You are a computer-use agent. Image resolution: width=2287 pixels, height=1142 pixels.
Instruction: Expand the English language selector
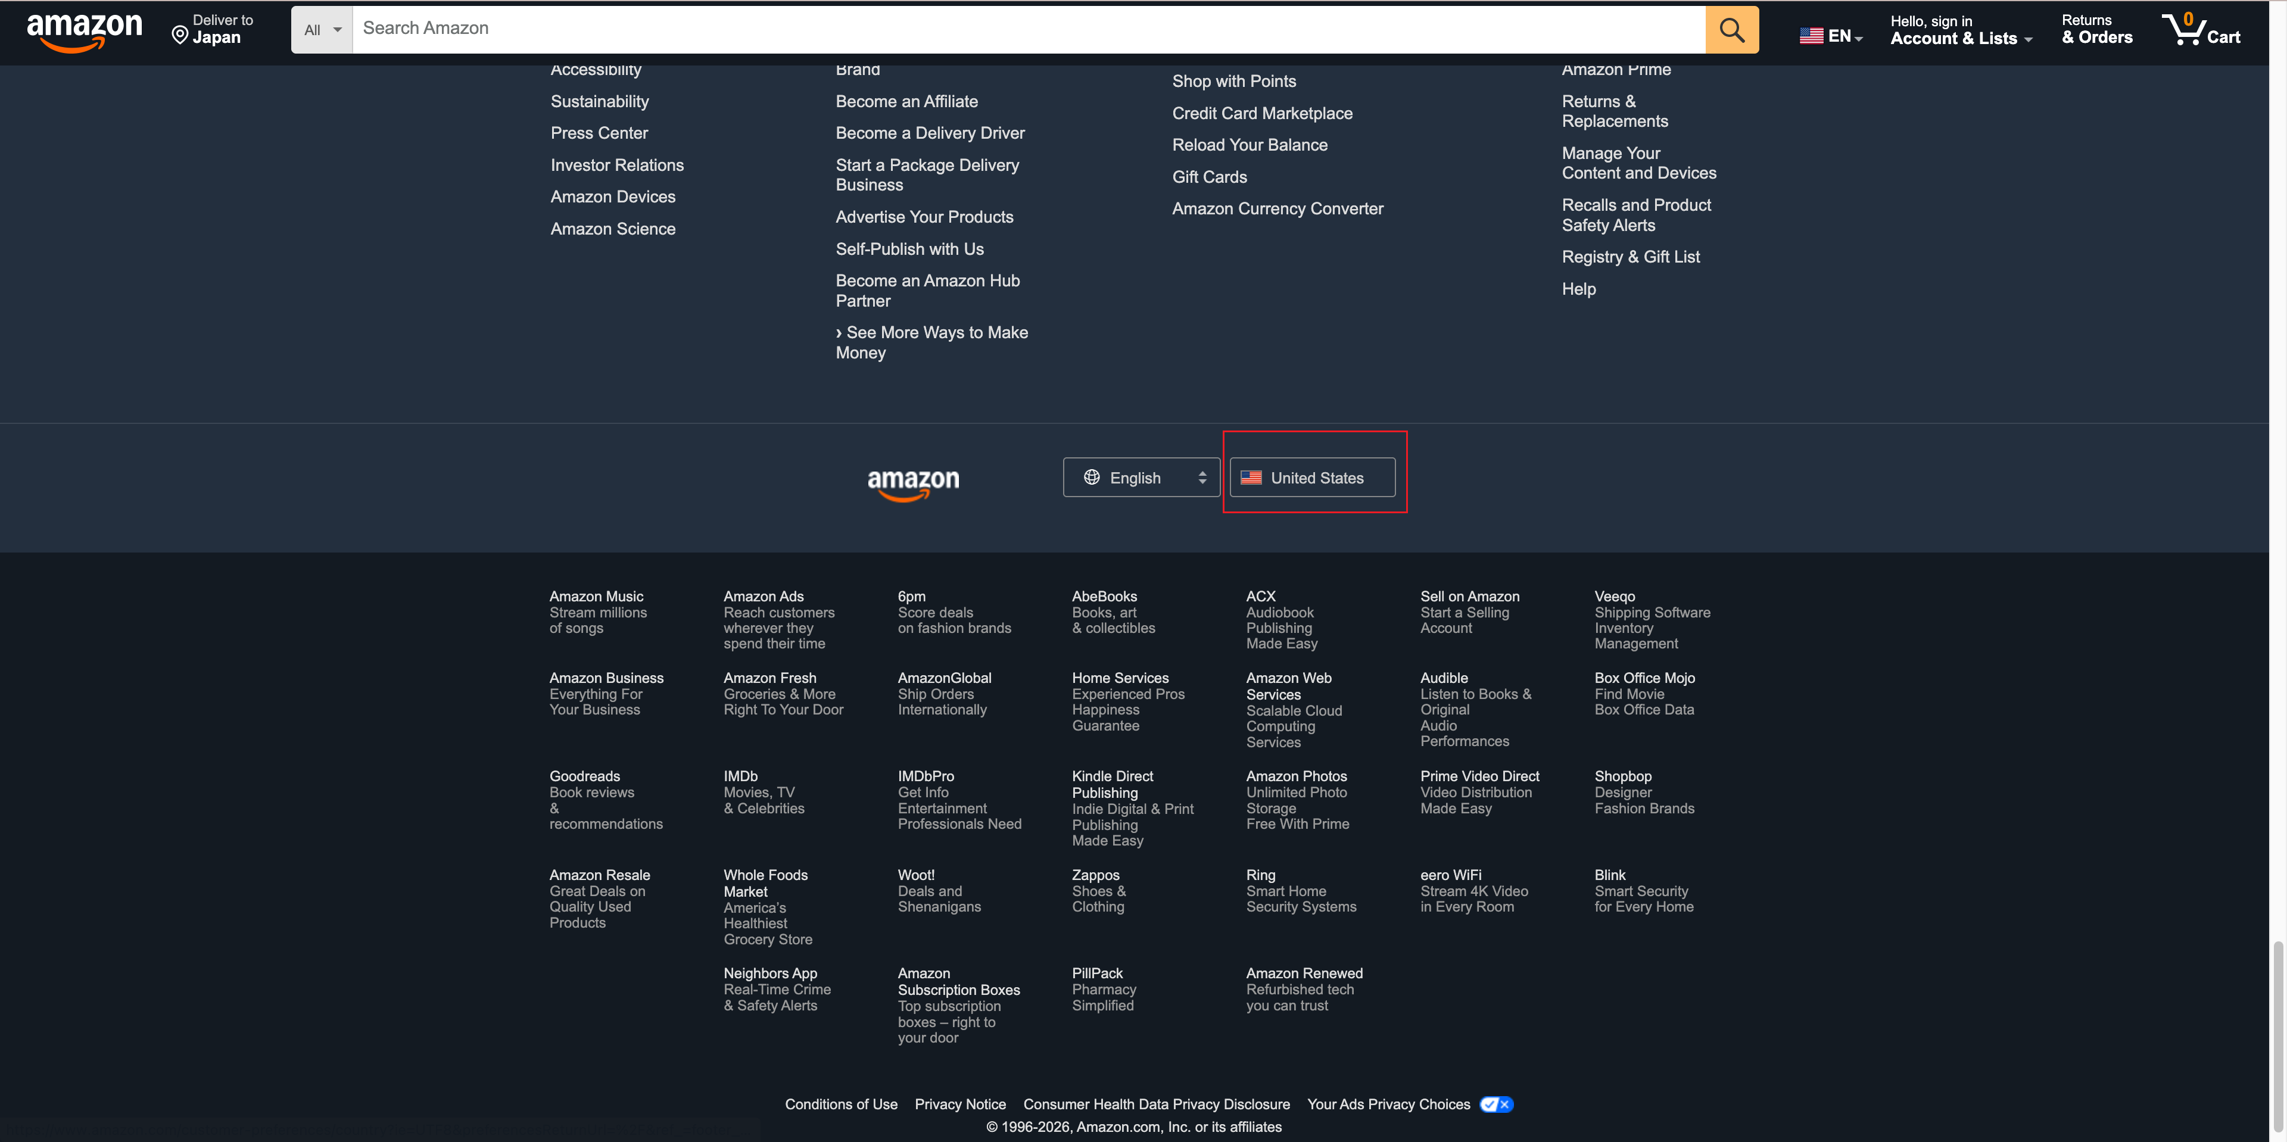click(x=1141, y=478)
